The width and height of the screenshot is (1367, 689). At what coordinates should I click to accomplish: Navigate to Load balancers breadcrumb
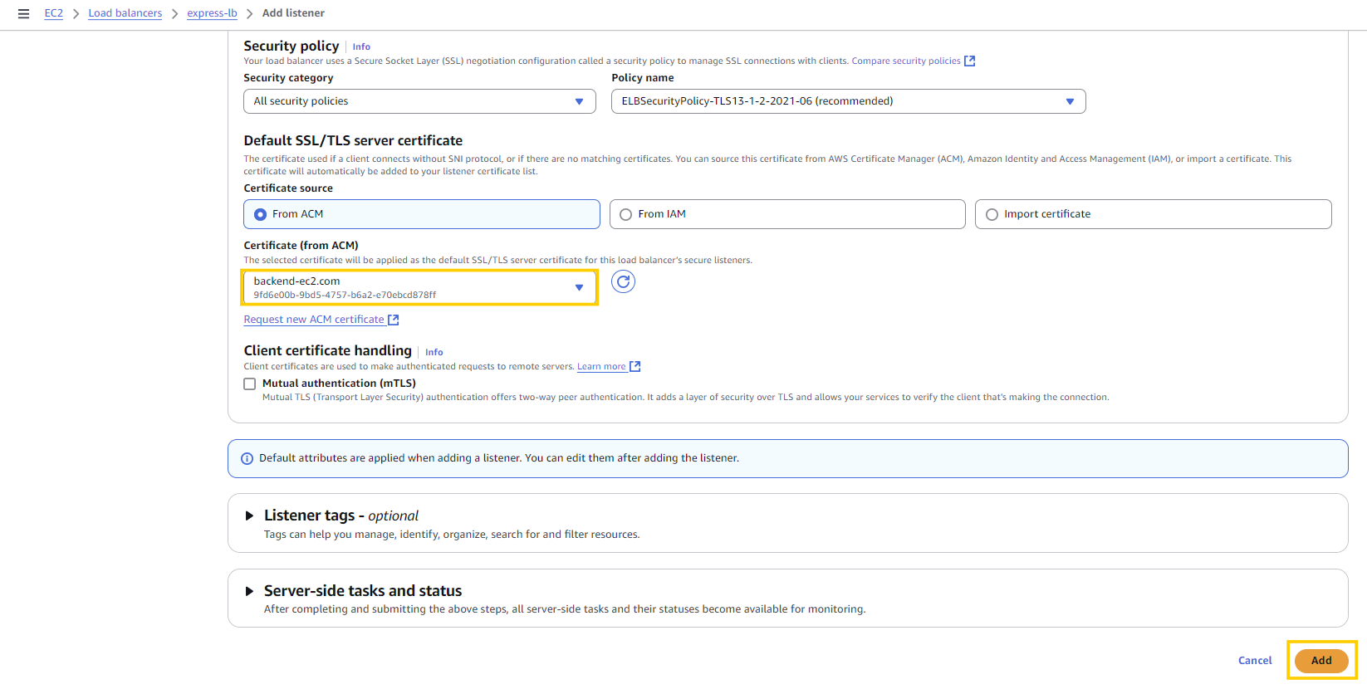pyautogui.click(x=125, y=13)
